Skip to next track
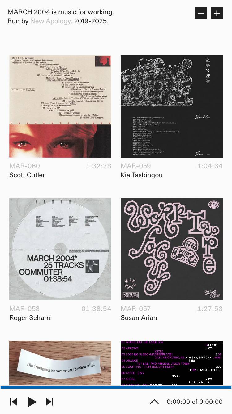 (x=50, y=402)
